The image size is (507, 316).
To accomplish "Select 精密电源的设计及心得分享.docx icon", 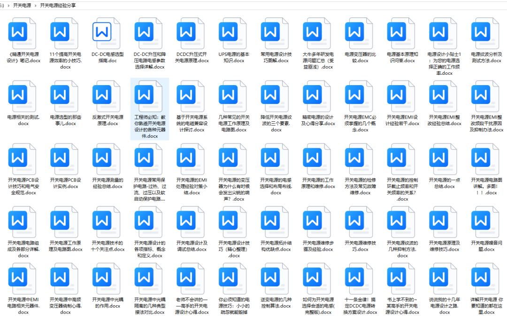I will tap(316, 96).
